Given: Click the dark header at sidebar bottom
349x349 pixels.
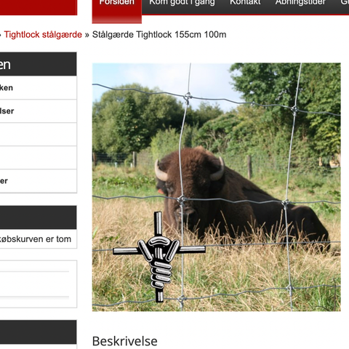Looking at the screenshot, I should 39,332.
